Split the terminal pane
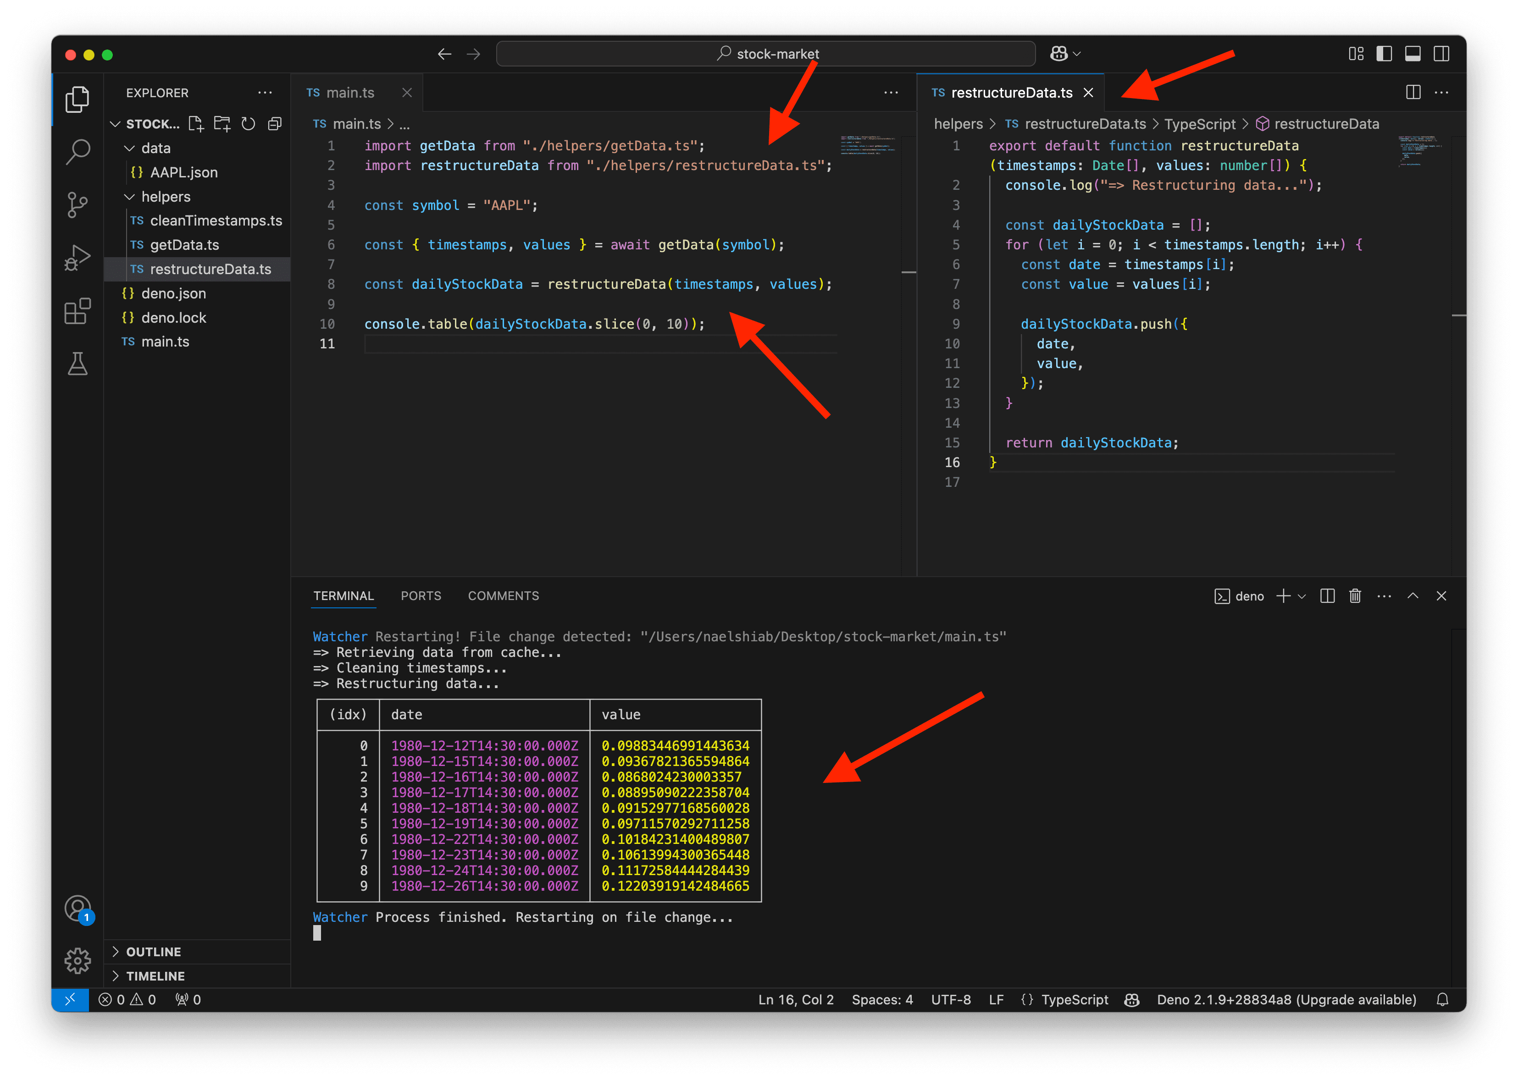The width and height of the screenshot is (1518, 1080). coord(1327,596)
